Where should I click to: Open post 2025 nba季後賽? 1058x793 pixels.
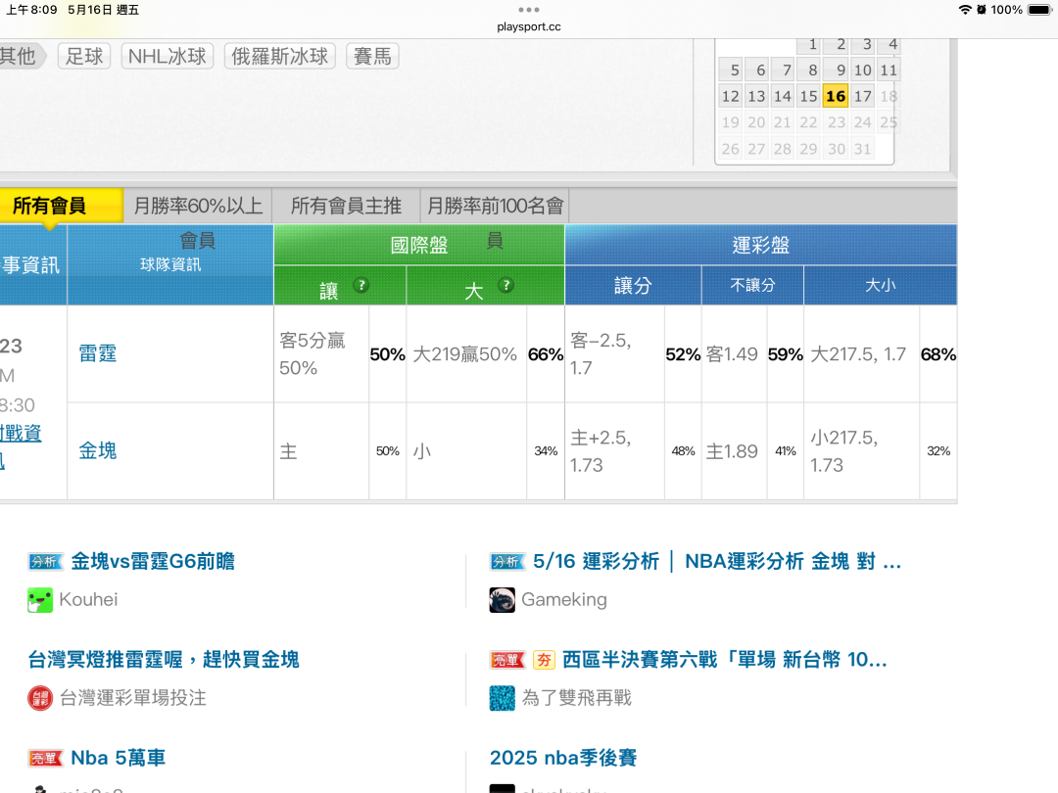tap(563, 758)
